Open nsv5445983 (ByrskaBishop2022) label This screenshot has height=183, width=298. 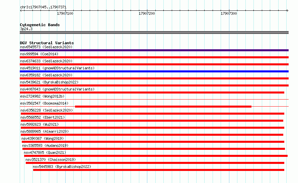(62, 167)
